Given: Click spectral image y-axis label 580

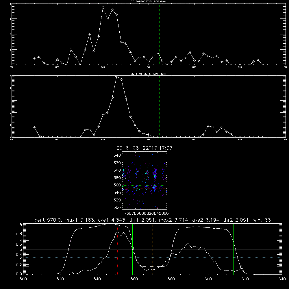Looking at the screenshot, I should coord(117,178).
